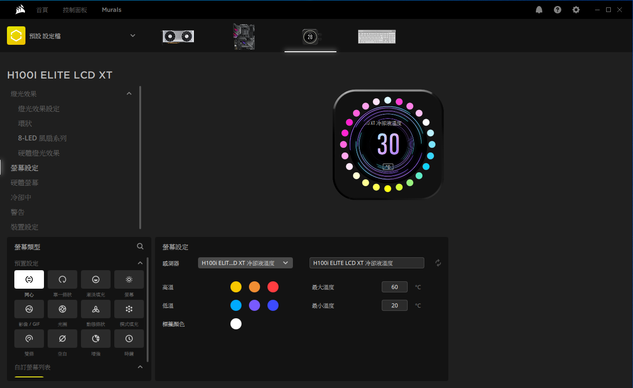Click the sidebar menu scrollbar
The image size is (633, 388).
click(140, 158)
